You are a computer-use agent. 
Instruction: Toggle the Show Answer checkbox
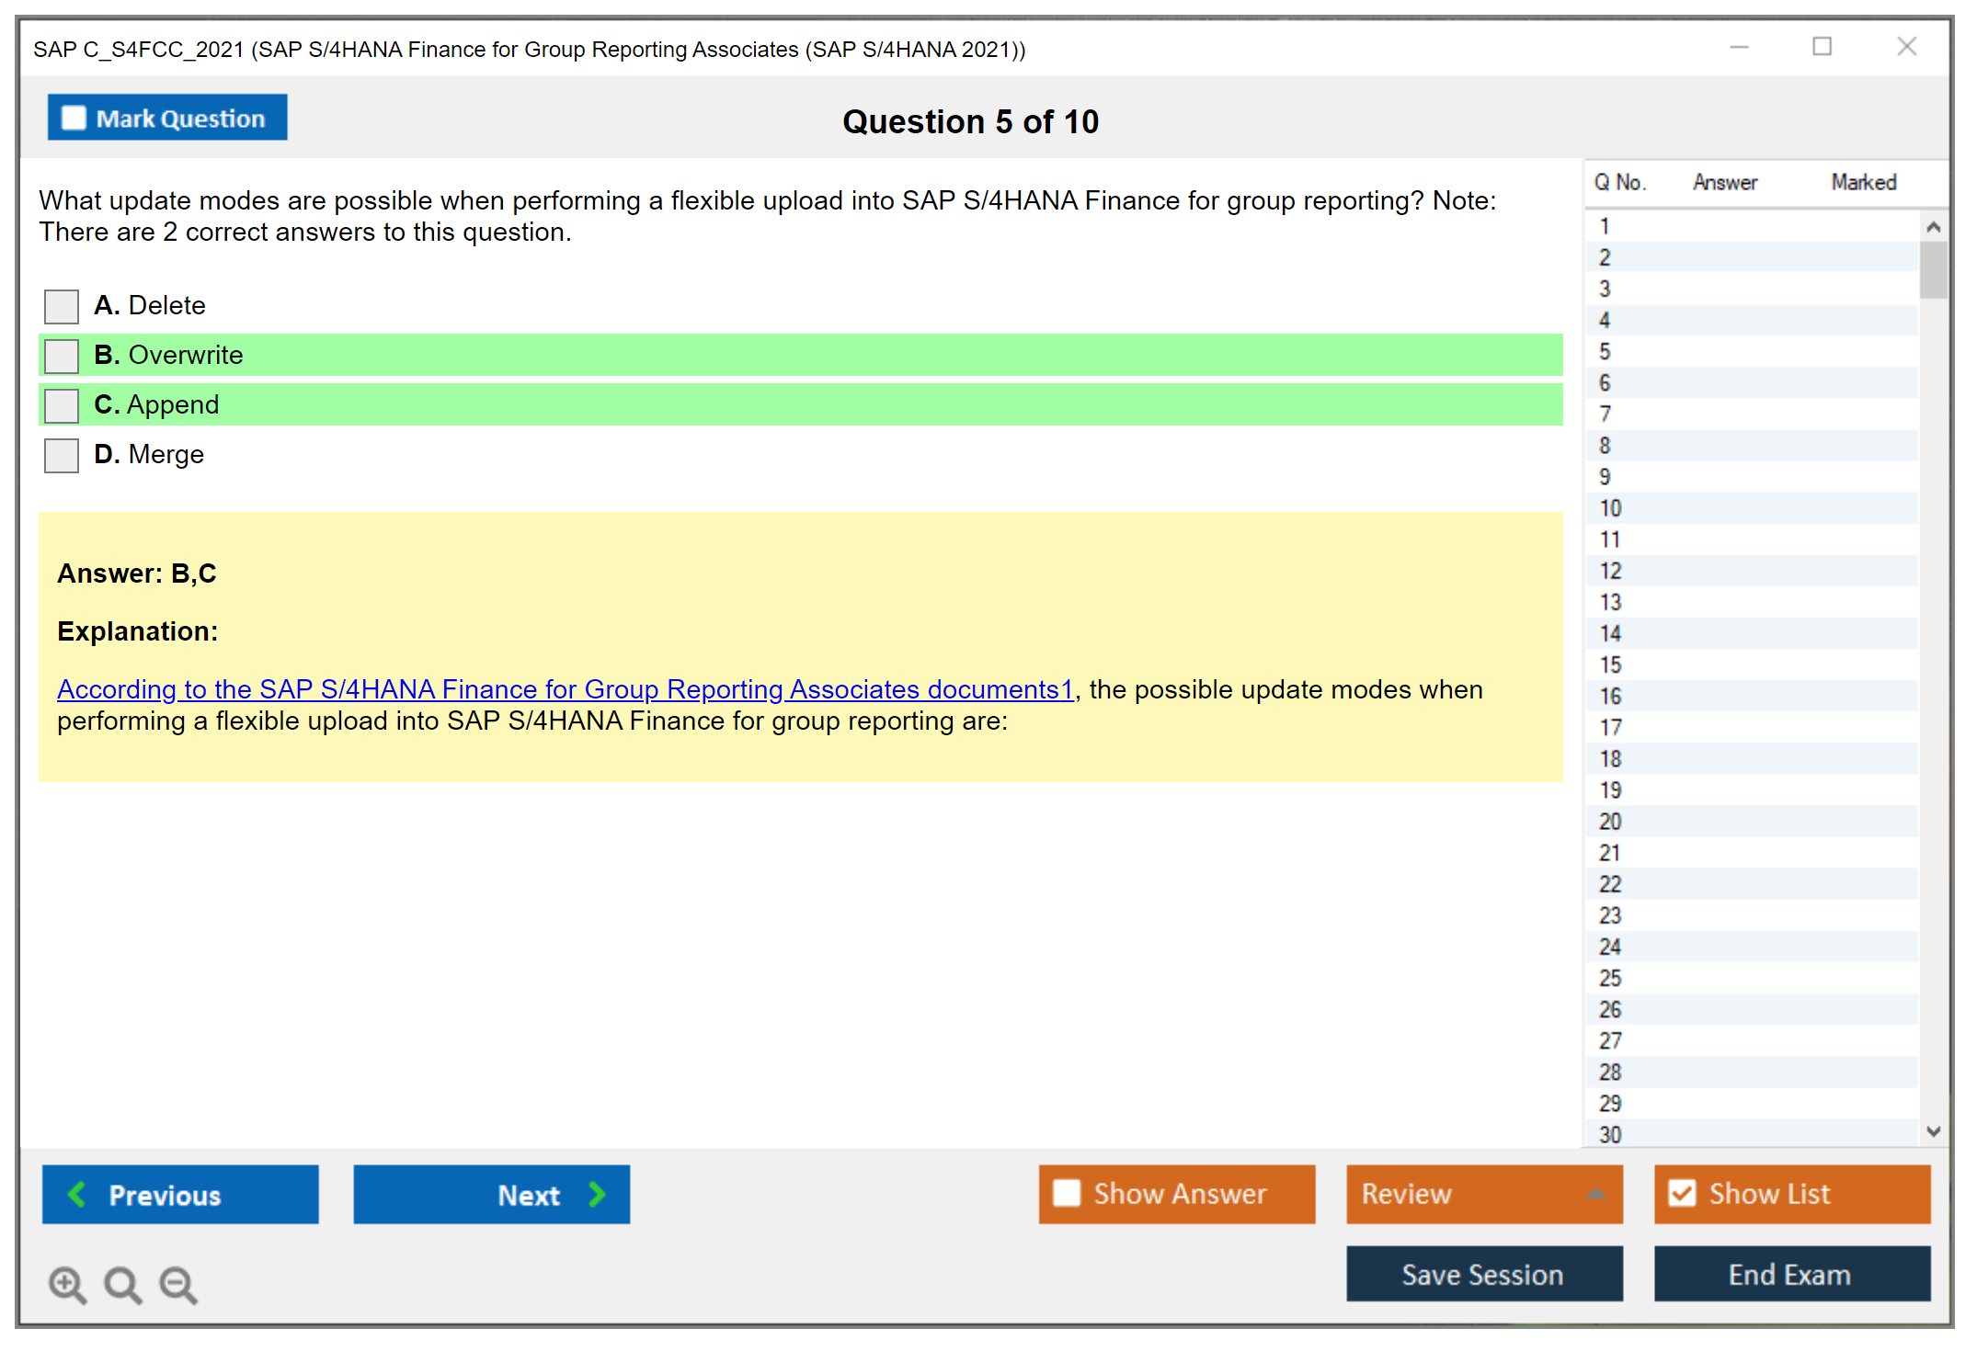coord(1067,1193)
